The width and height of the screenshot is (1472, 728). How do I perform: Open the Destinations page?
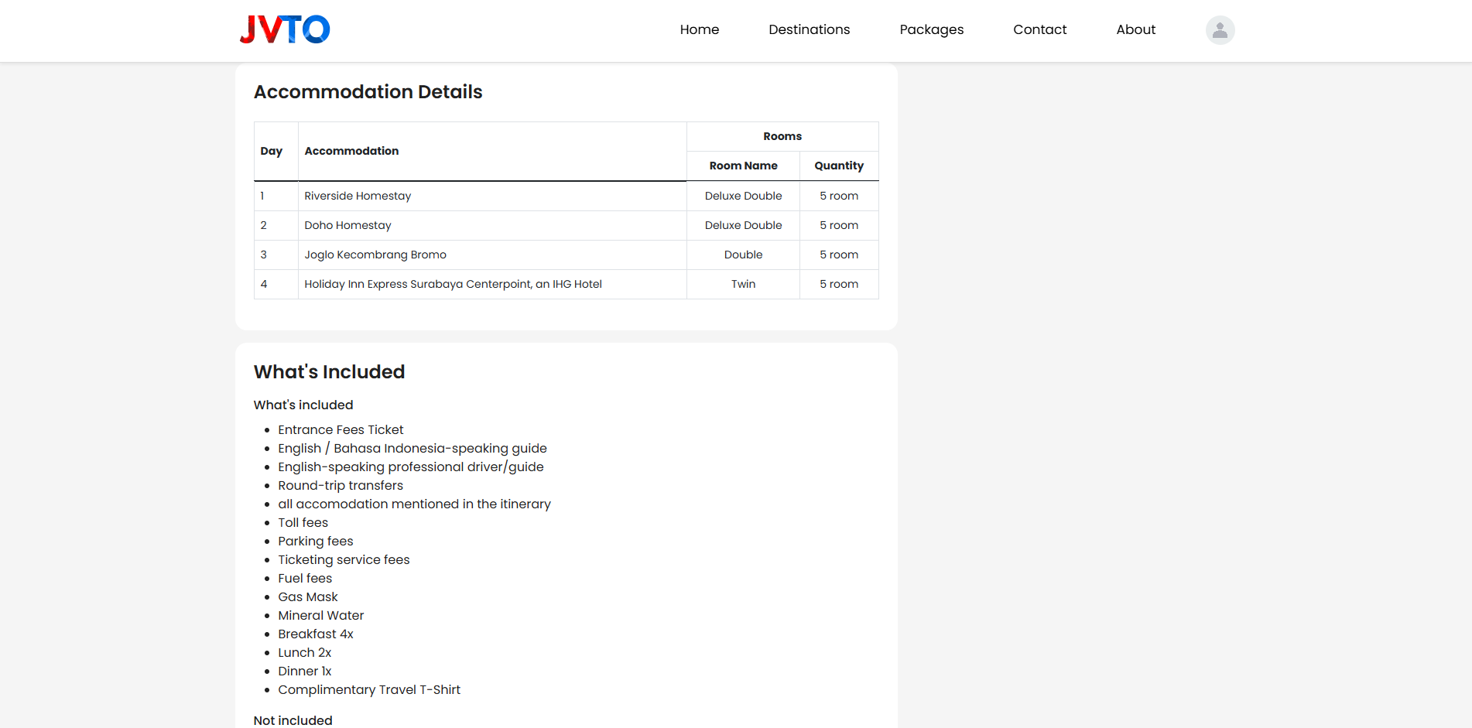tap(809, 29)
